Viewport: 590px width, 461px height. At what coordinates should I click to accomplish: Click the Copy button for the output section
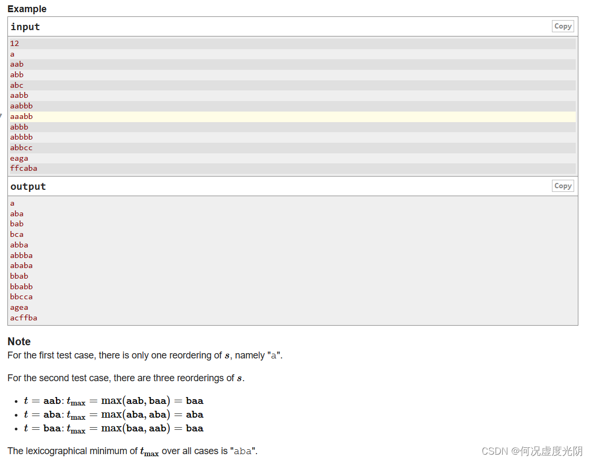[x=563, y=186]
